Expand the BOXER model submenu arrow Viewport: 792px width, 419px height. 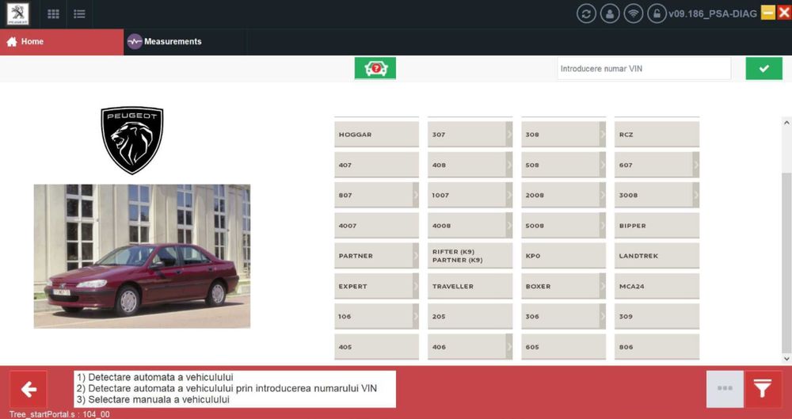[603, 286]
